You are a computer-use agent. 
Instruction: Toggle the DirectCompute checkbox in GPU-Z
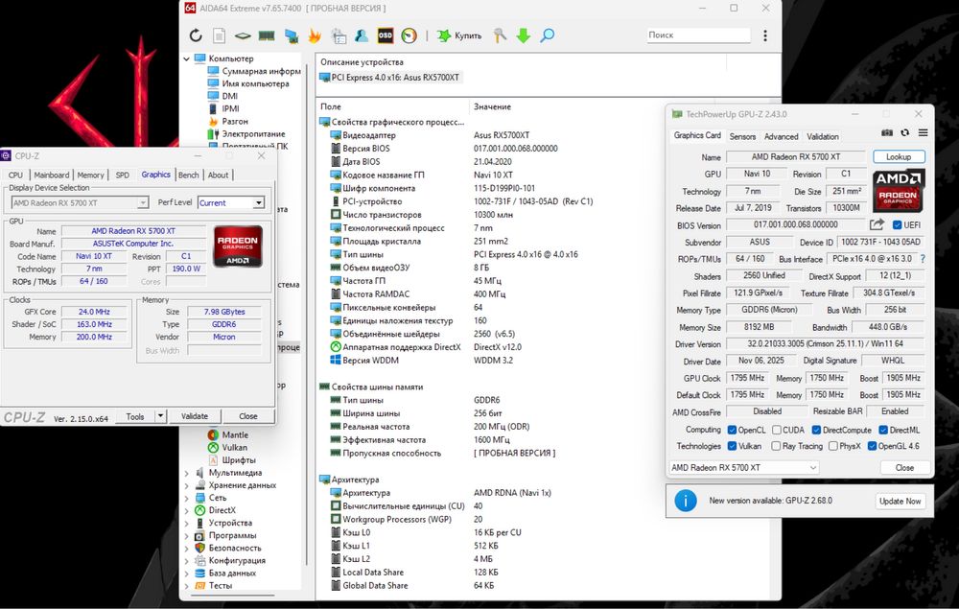pos(816,430)
